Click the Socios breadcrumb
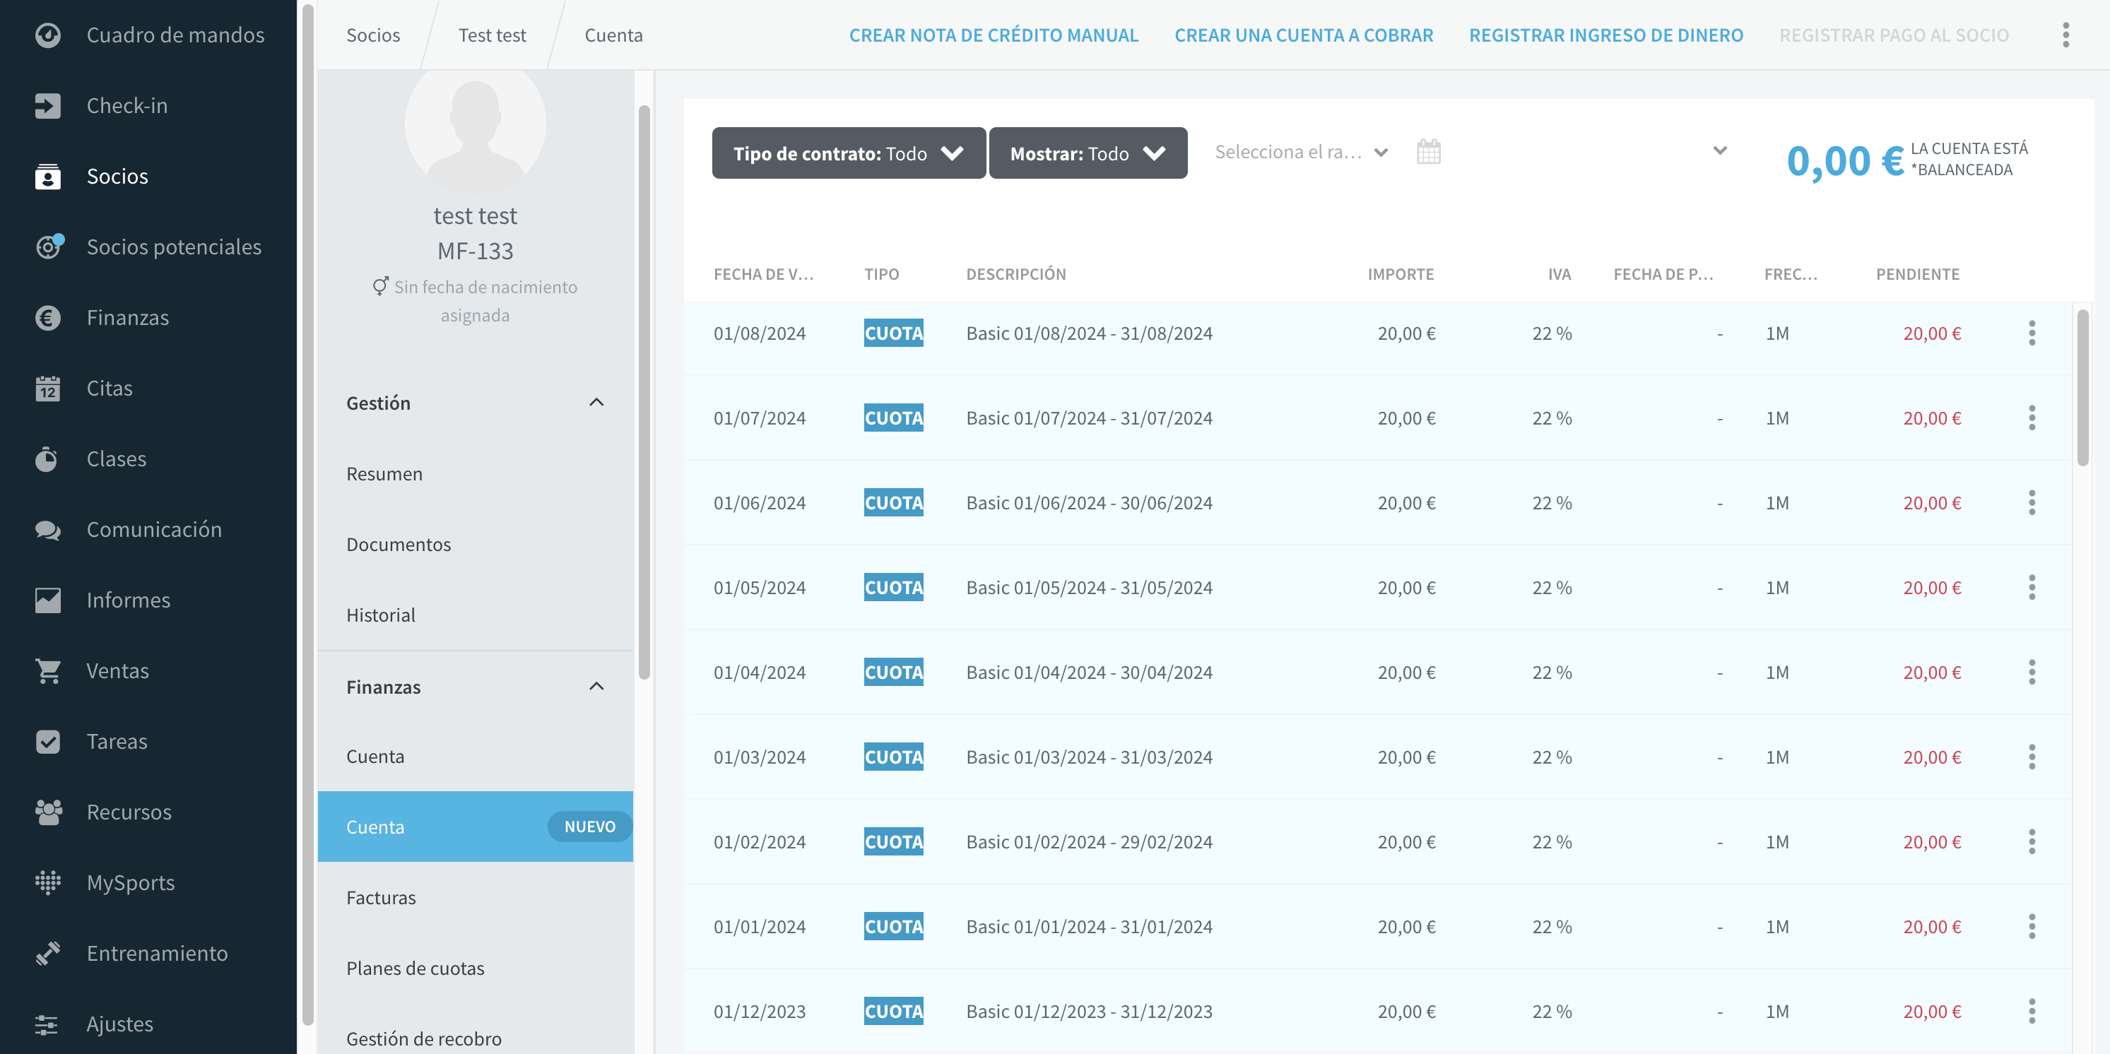The height and width of the screenshot is (1054, 2110). [374, 35]
